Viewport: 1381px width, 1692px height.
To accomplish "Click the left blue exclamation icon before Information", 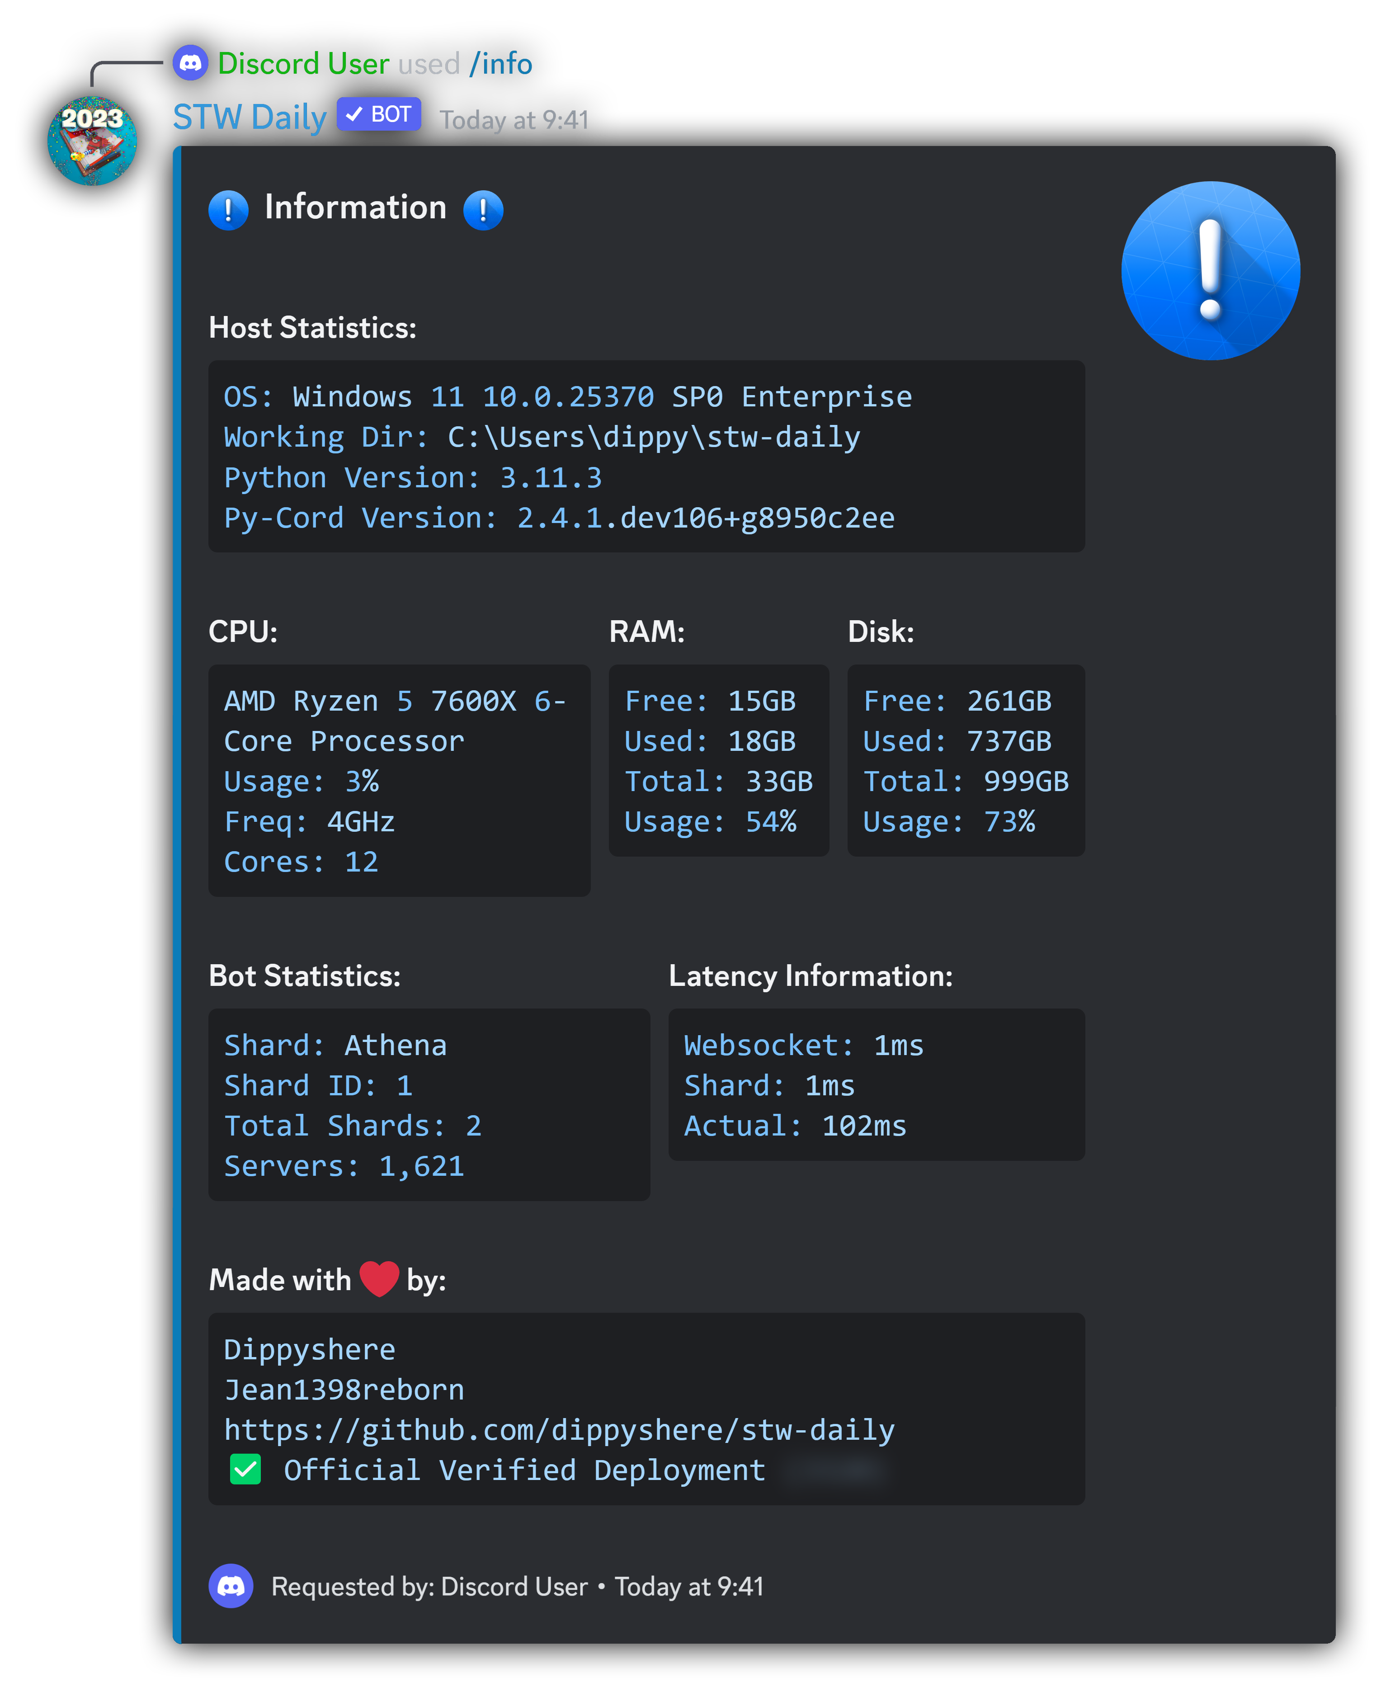I will point(228,210).
